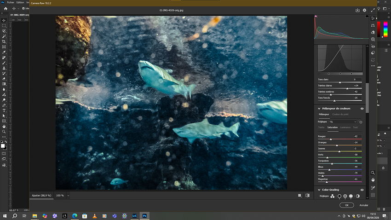Click the OK button
Screen dimensions: 391x220
[x=346, y=205]
